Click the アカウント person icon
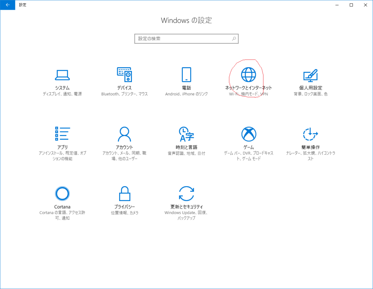Viewport: 373px width, 289px height. coord(124,134)
